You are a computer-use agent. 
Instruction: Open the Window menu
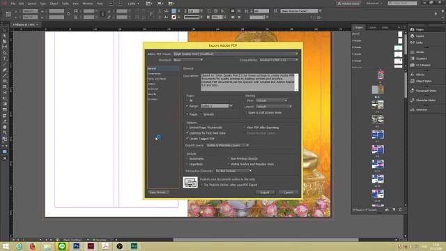pyautogui.click(x=88, y=3)
